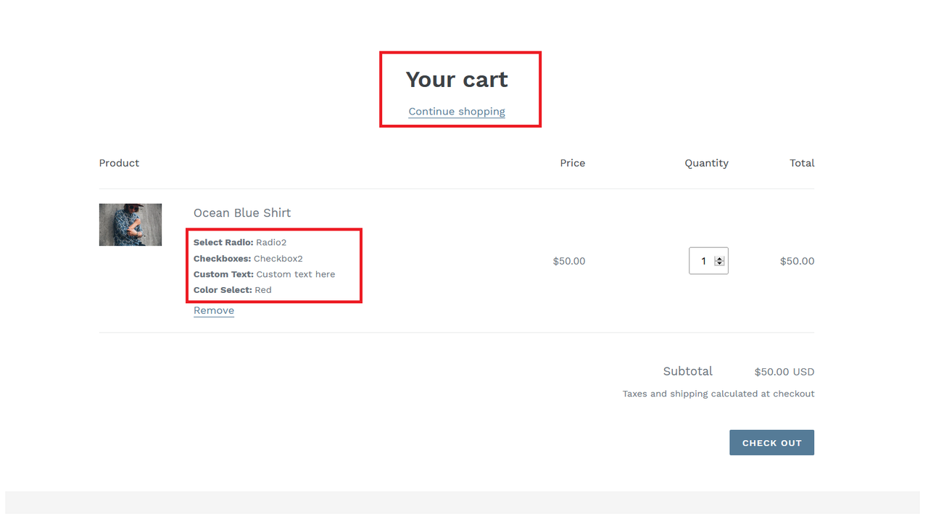
Task: Click the Quantity column header
Action: (706, 163)
